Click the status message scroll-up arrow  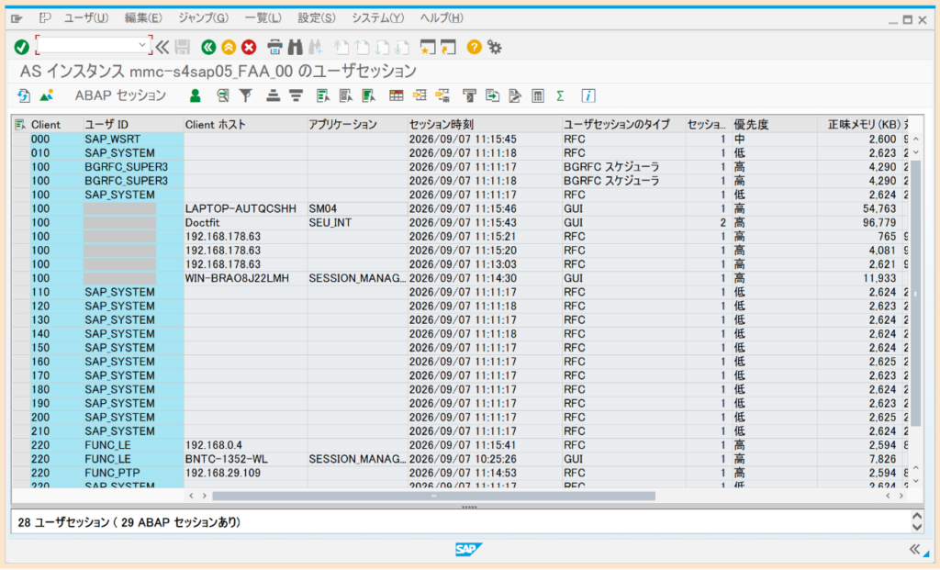pos(917,517)
